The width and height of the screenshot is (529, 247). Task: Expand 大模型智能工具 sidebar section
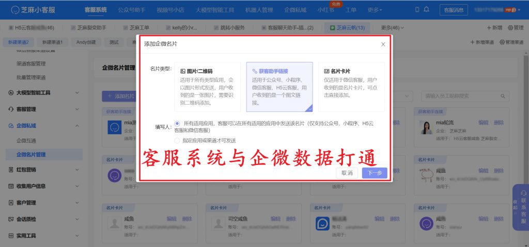77,93
